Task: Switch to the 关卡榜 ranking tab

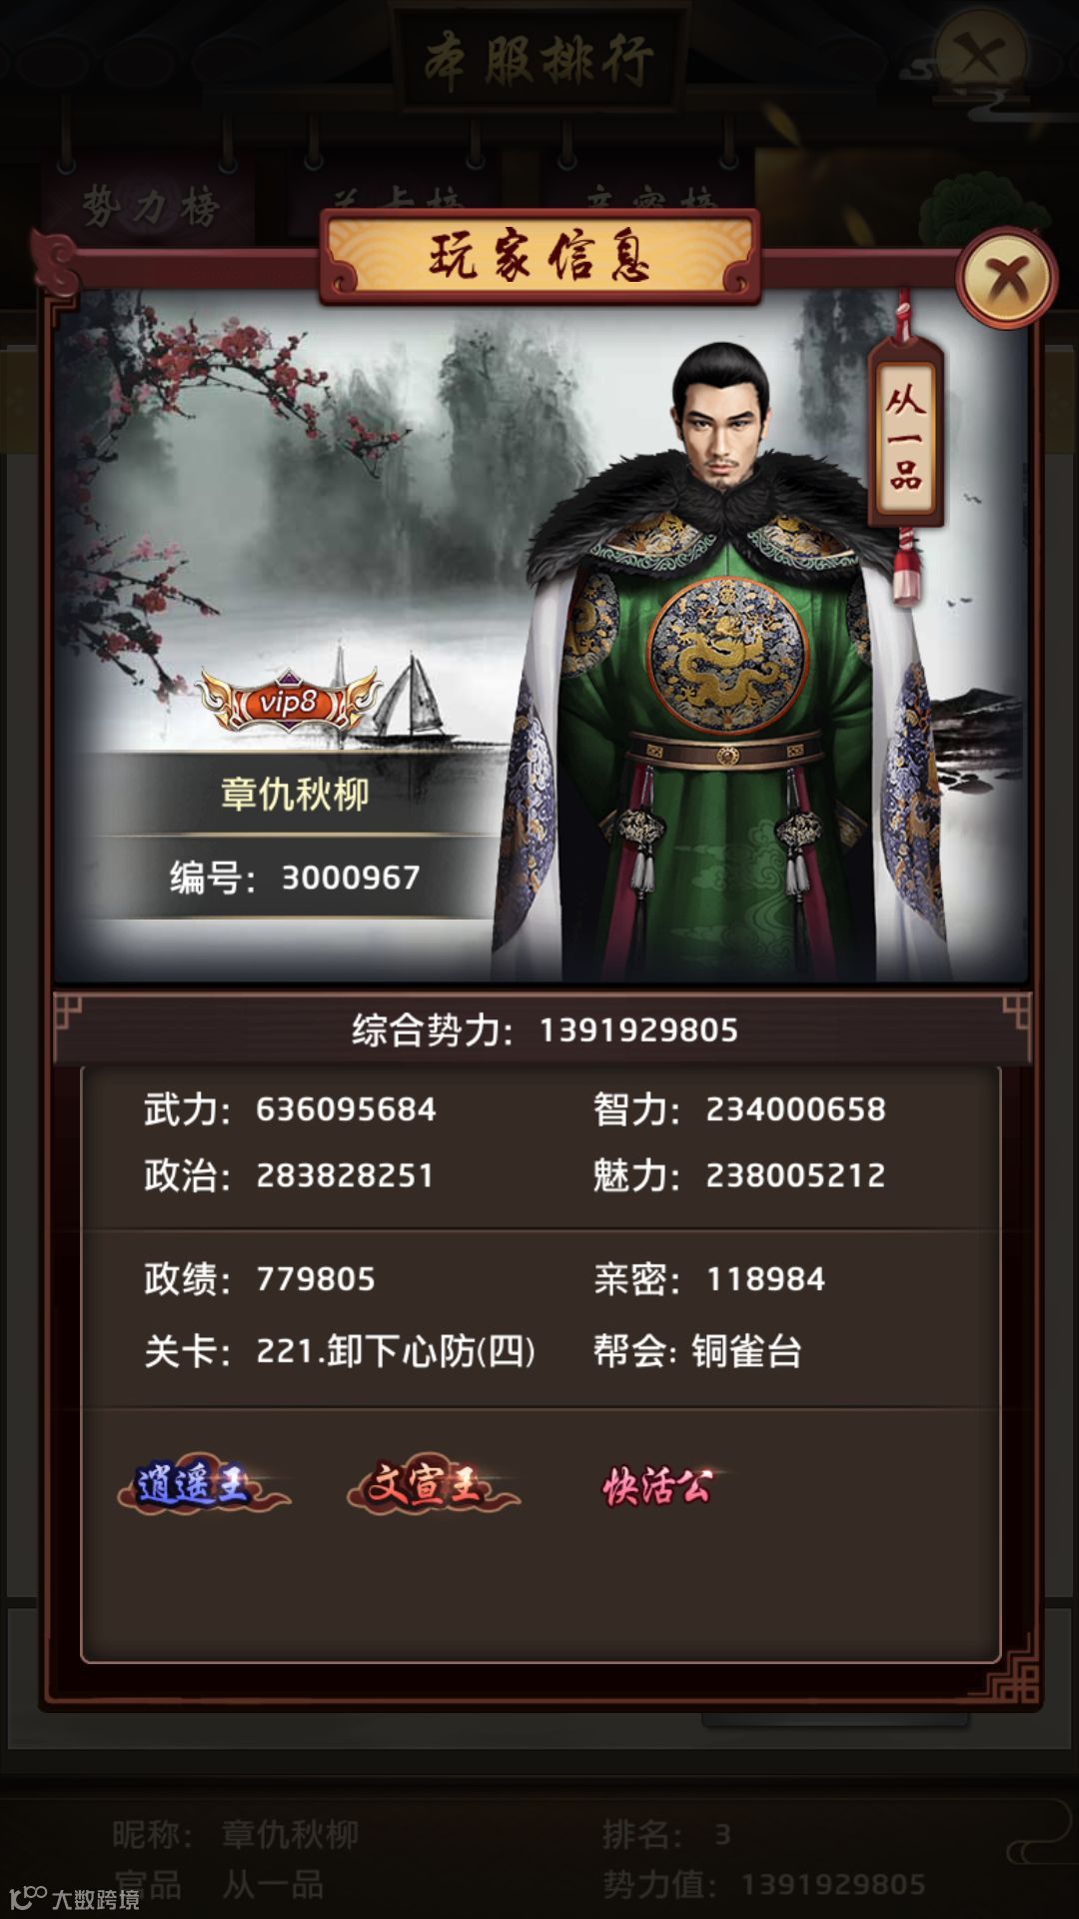Action: 398,200
